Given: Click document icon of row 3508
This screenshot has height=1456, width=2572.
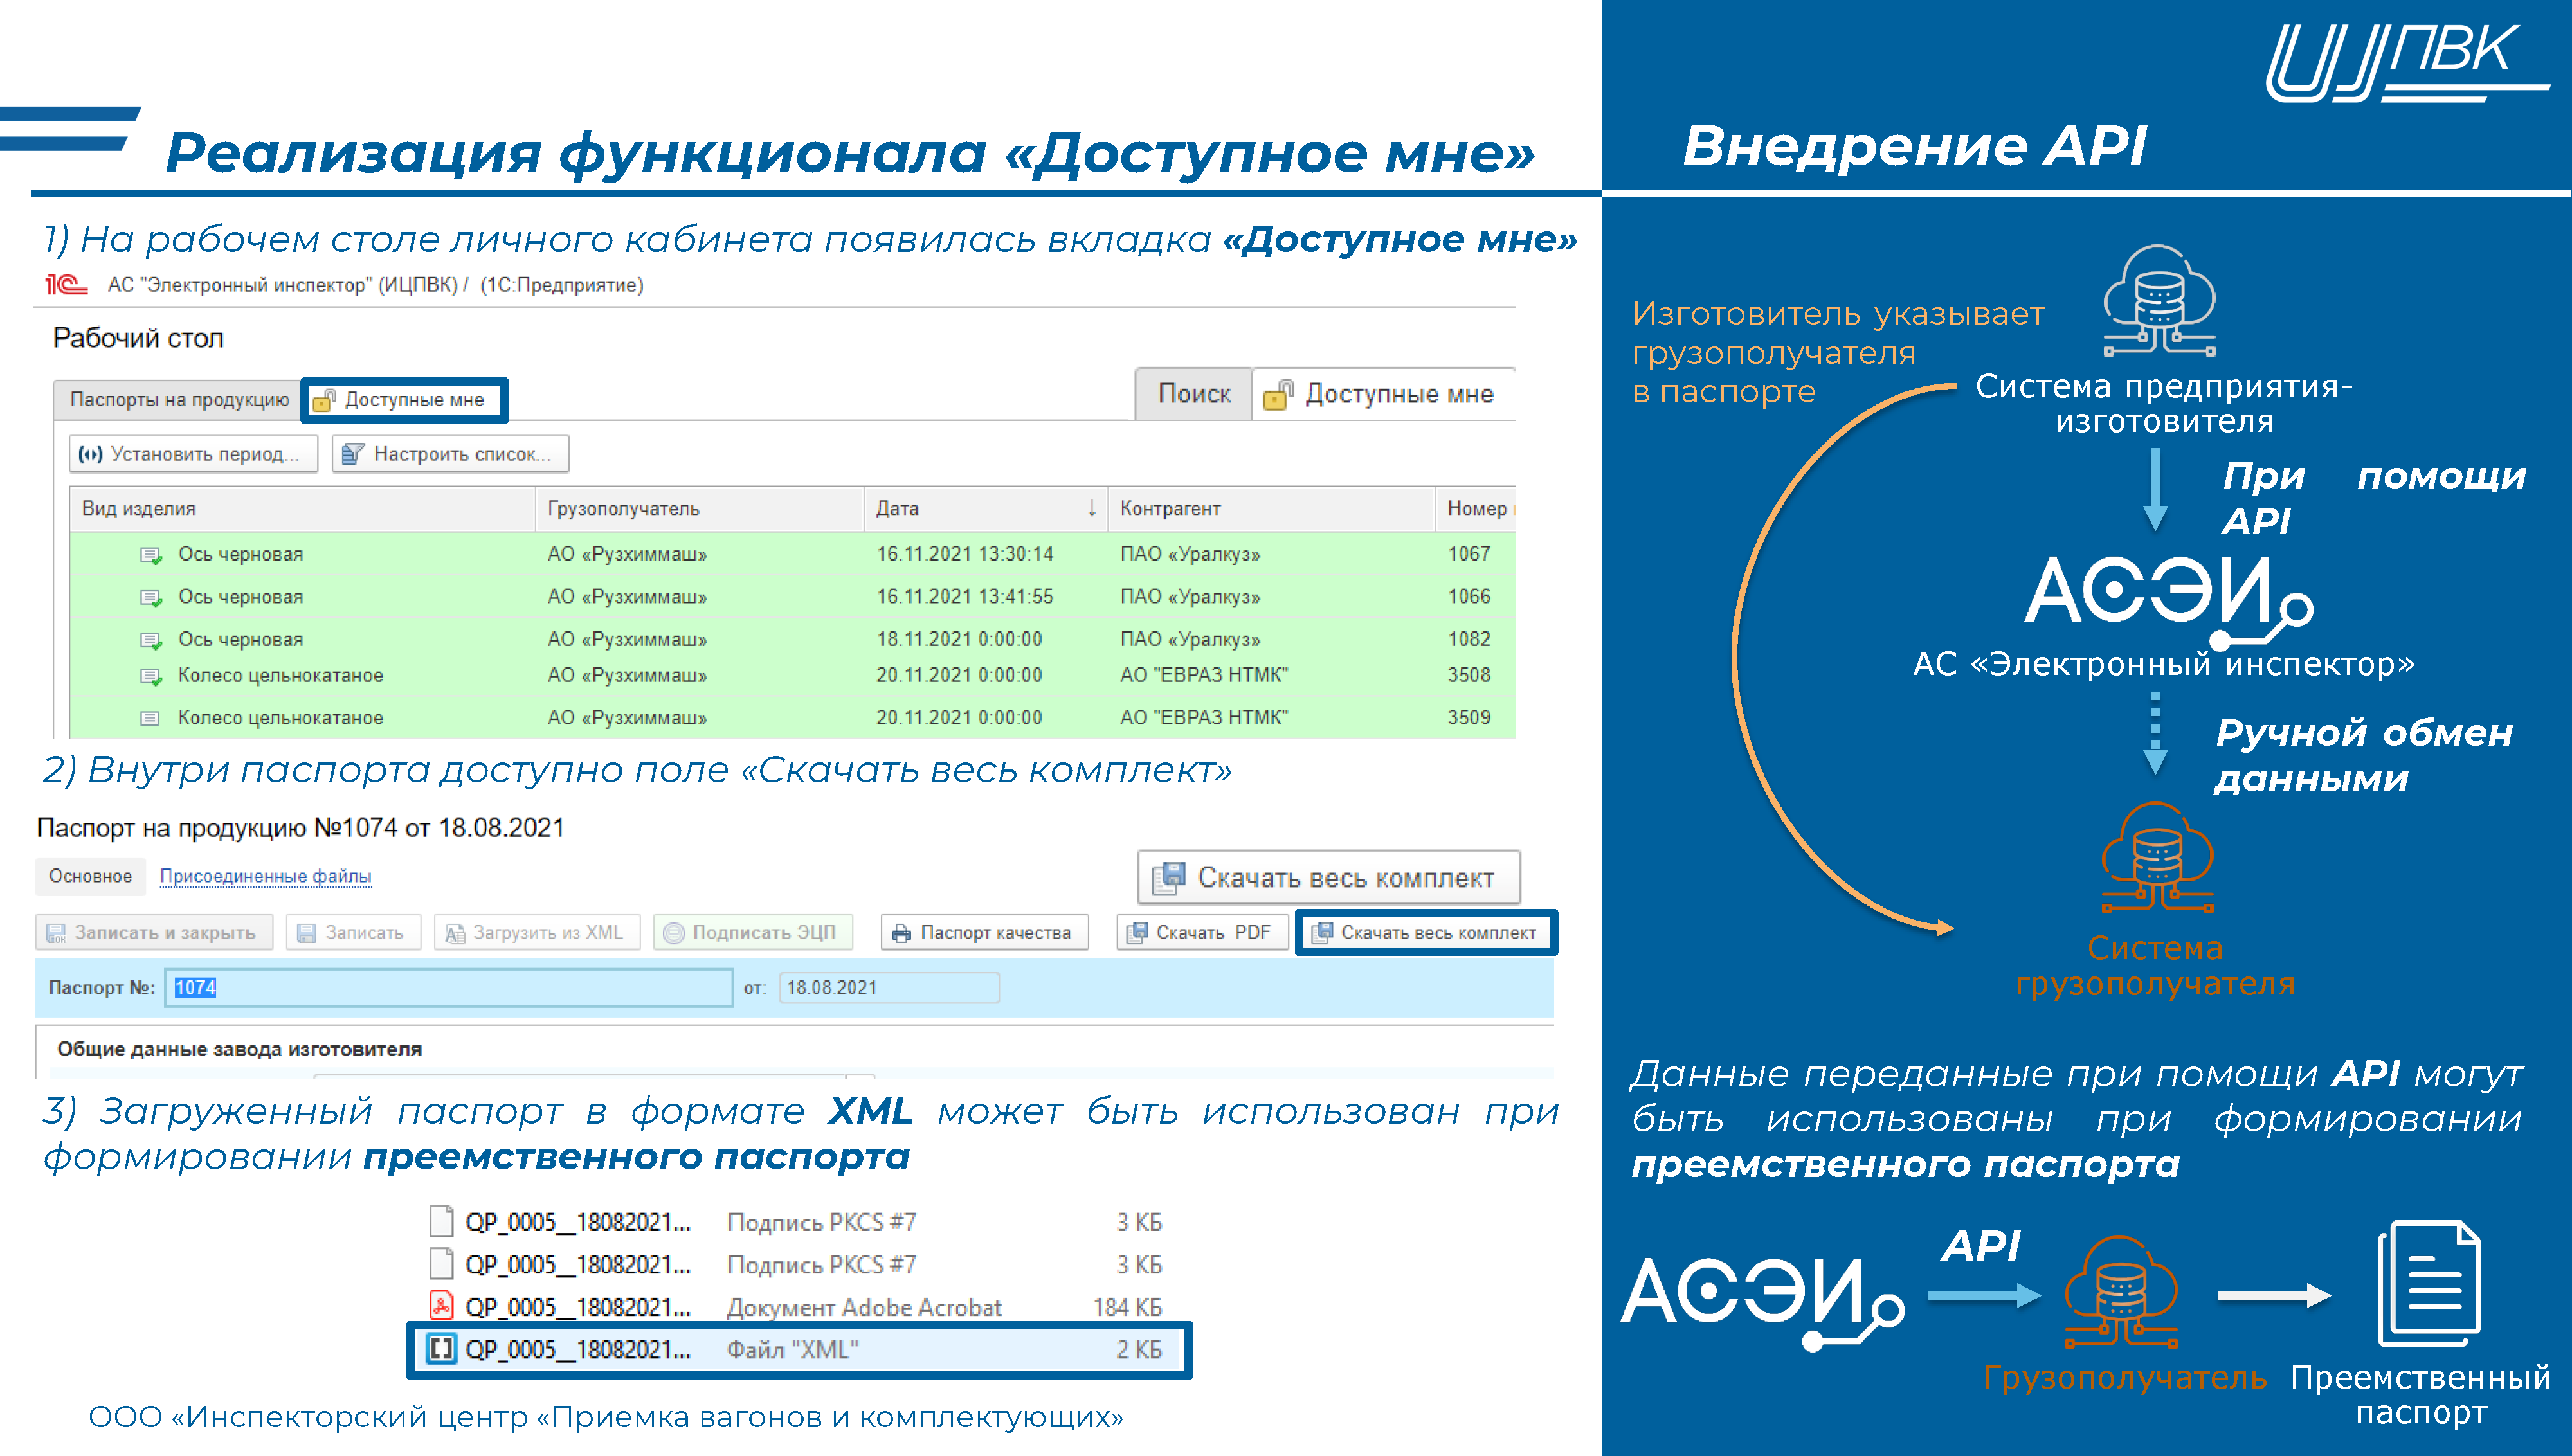Looking at the screenshot, I should (x=151, y=677).
